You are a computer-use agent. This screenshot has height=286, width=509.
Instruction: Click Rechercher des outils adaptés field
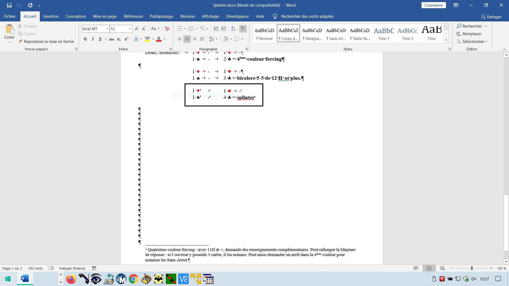tap(307, 16)
